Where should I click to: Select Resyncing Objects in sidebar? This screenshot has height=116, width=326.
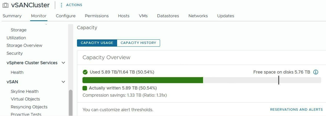tap(29, 107)
